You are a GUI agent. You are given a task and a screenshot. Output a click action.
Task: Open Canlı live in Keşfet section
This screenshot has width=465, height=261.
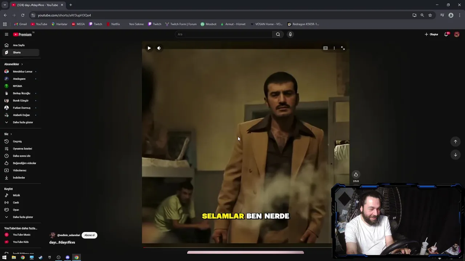pos(20,203)
